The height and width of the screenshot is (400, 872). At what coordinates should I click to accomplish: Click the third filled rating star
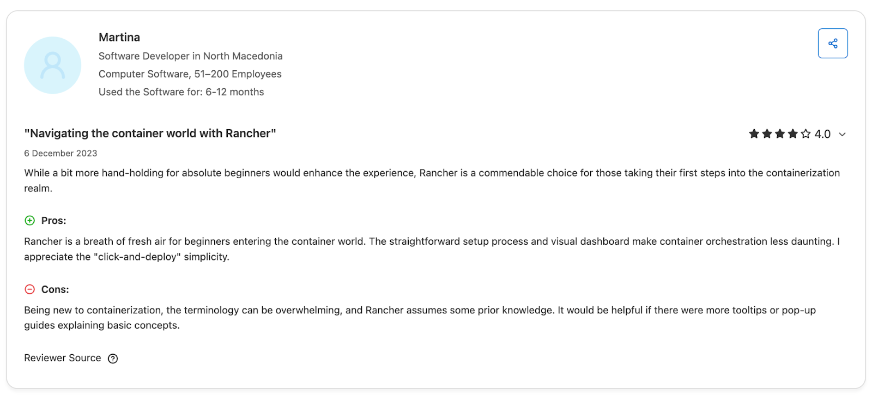click(780, 134)
